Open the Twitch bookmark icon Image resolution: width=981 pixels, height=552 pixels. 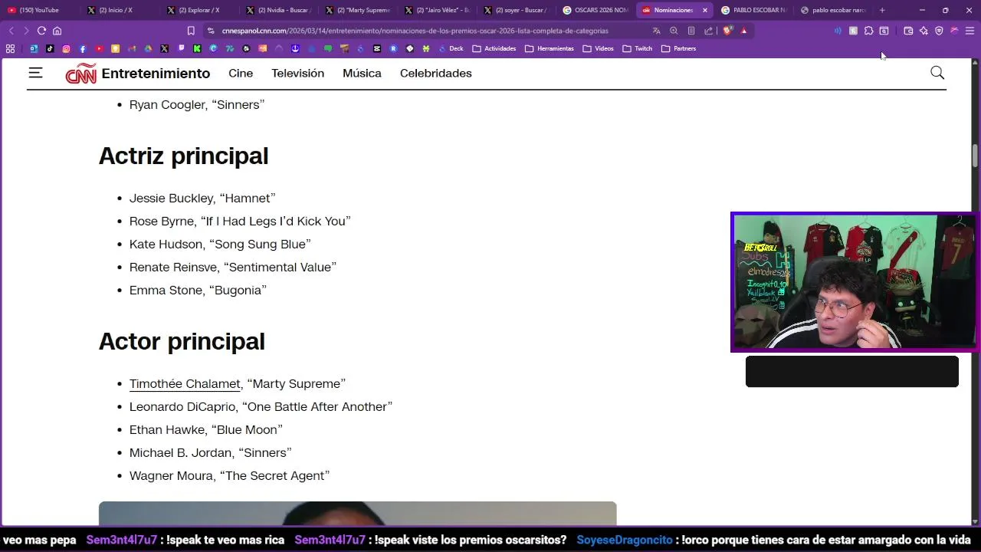[x=181, y=48]
